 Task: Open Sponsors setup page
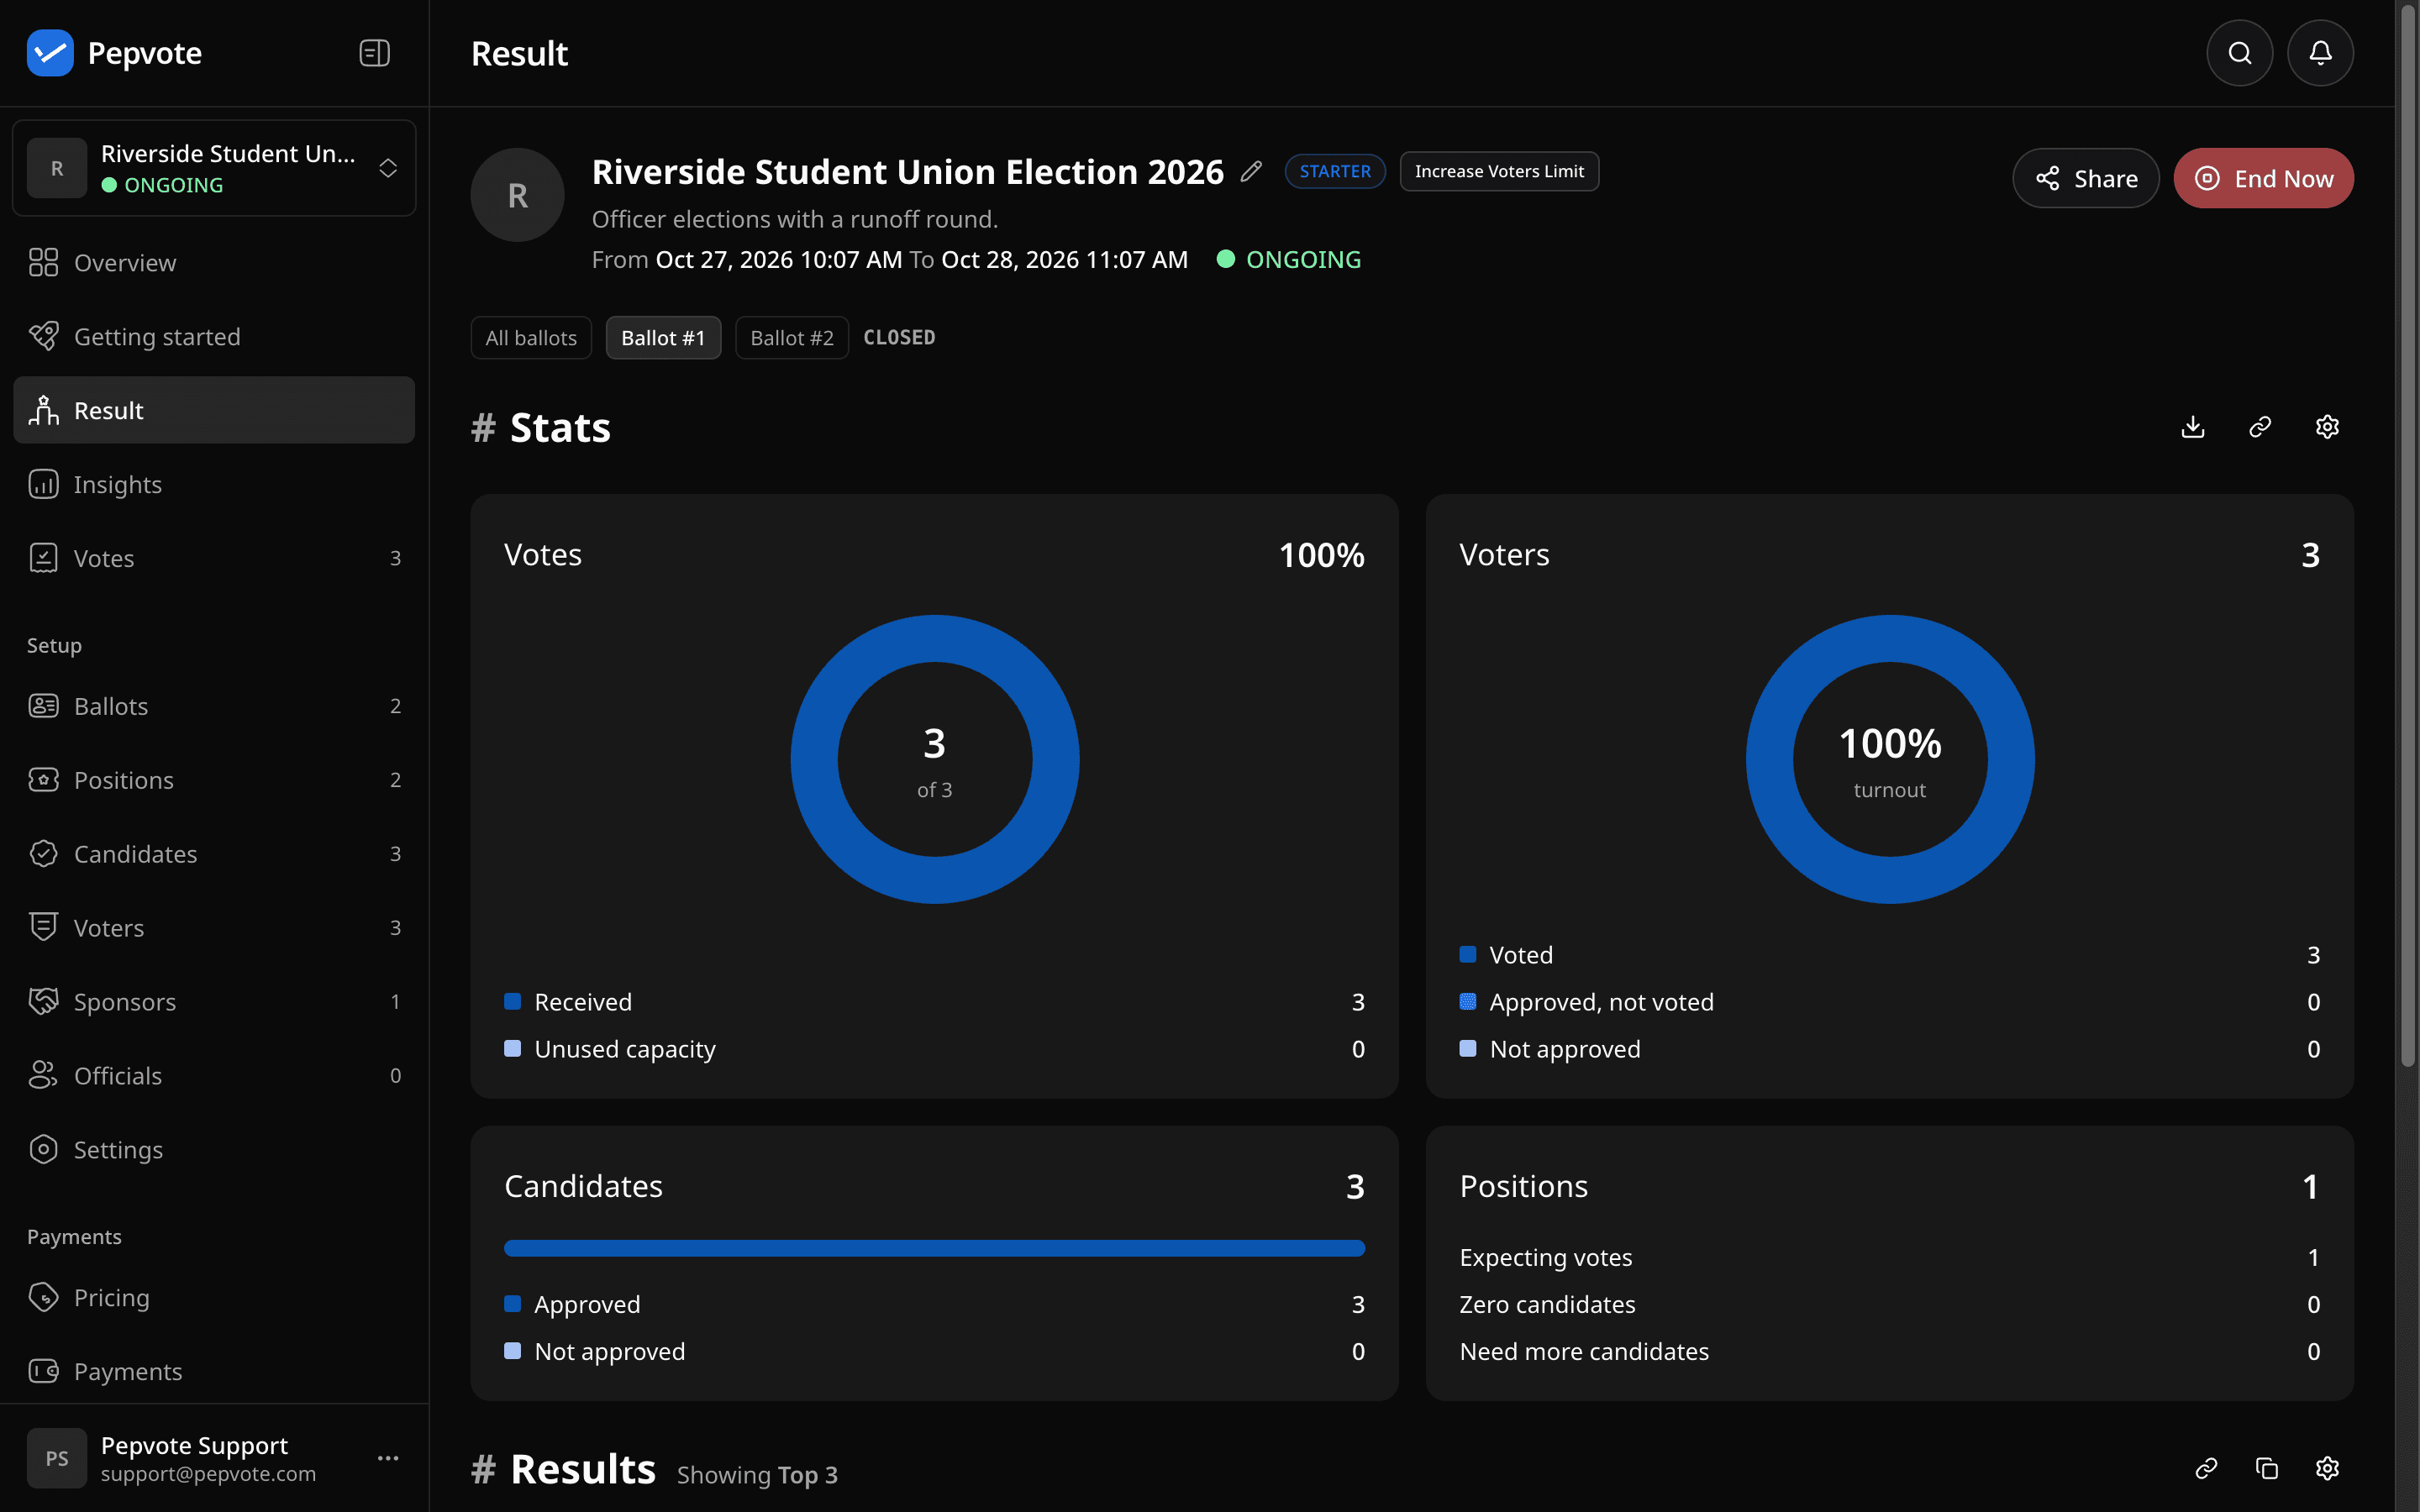point(214,1002)
